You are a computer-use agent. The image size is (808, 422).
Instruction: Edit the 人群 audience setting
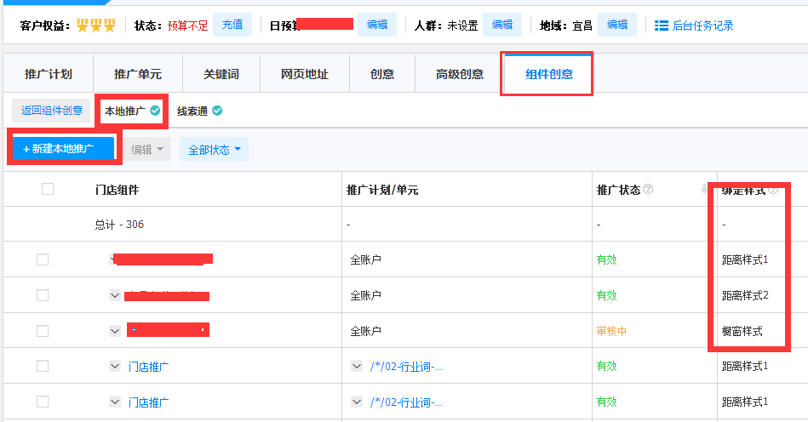point(502,25)
